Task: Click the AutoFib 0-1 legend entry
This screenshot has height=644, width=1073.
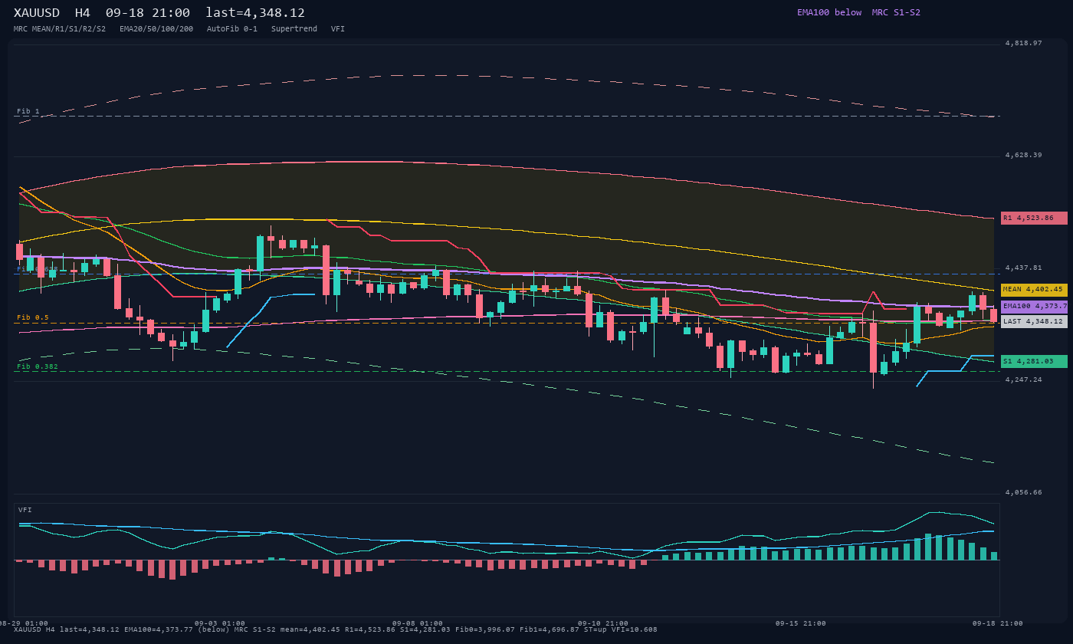Action: pyautogui.click(x=232, y=29)
